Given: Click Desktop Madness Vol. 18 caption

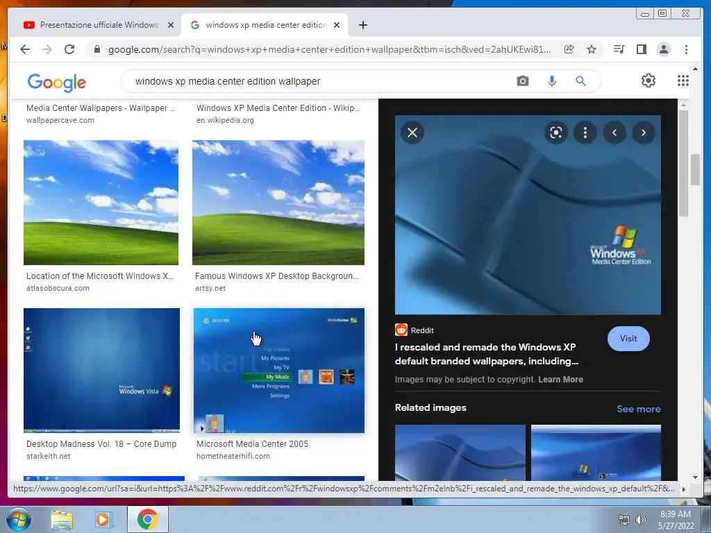Looking at the screenshot, I should tap(101, 444).
